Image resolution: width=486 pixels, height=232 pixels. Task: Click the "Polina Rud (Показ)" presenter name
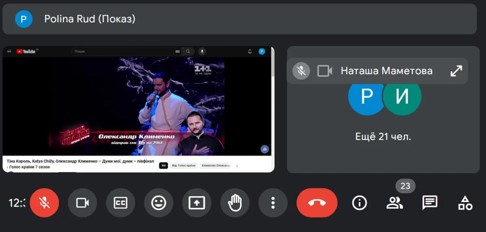(x=90, y=19)
